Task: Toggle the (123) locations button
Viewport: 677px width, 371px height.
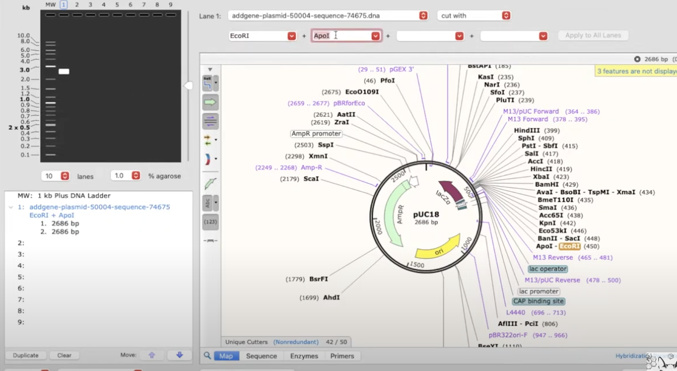Action: click(210, 222)
